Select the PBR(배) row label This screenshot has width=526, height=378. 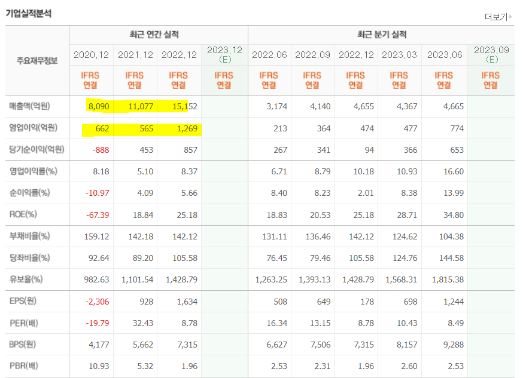tap(24, 366)
